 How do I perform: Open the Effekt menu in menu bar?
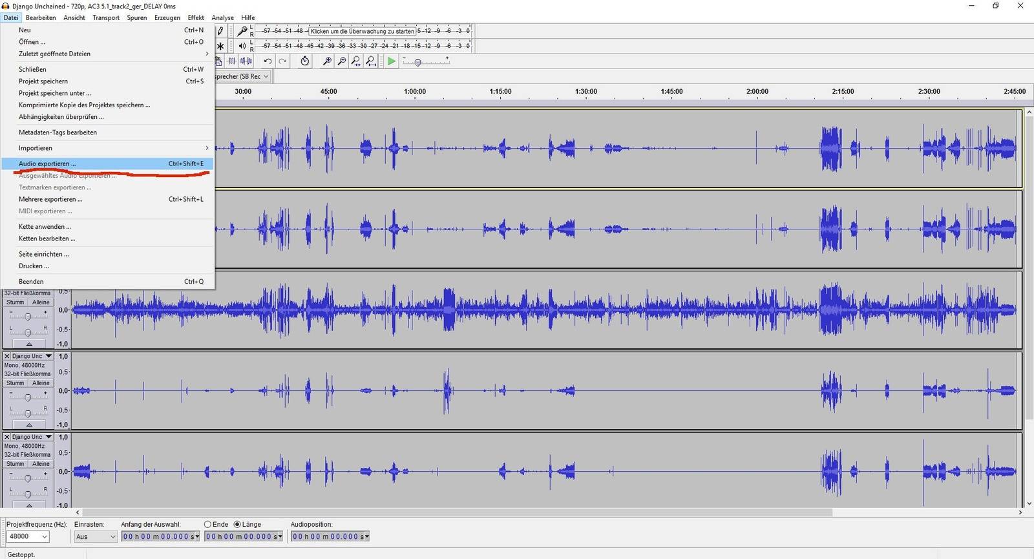click(196, 17)
